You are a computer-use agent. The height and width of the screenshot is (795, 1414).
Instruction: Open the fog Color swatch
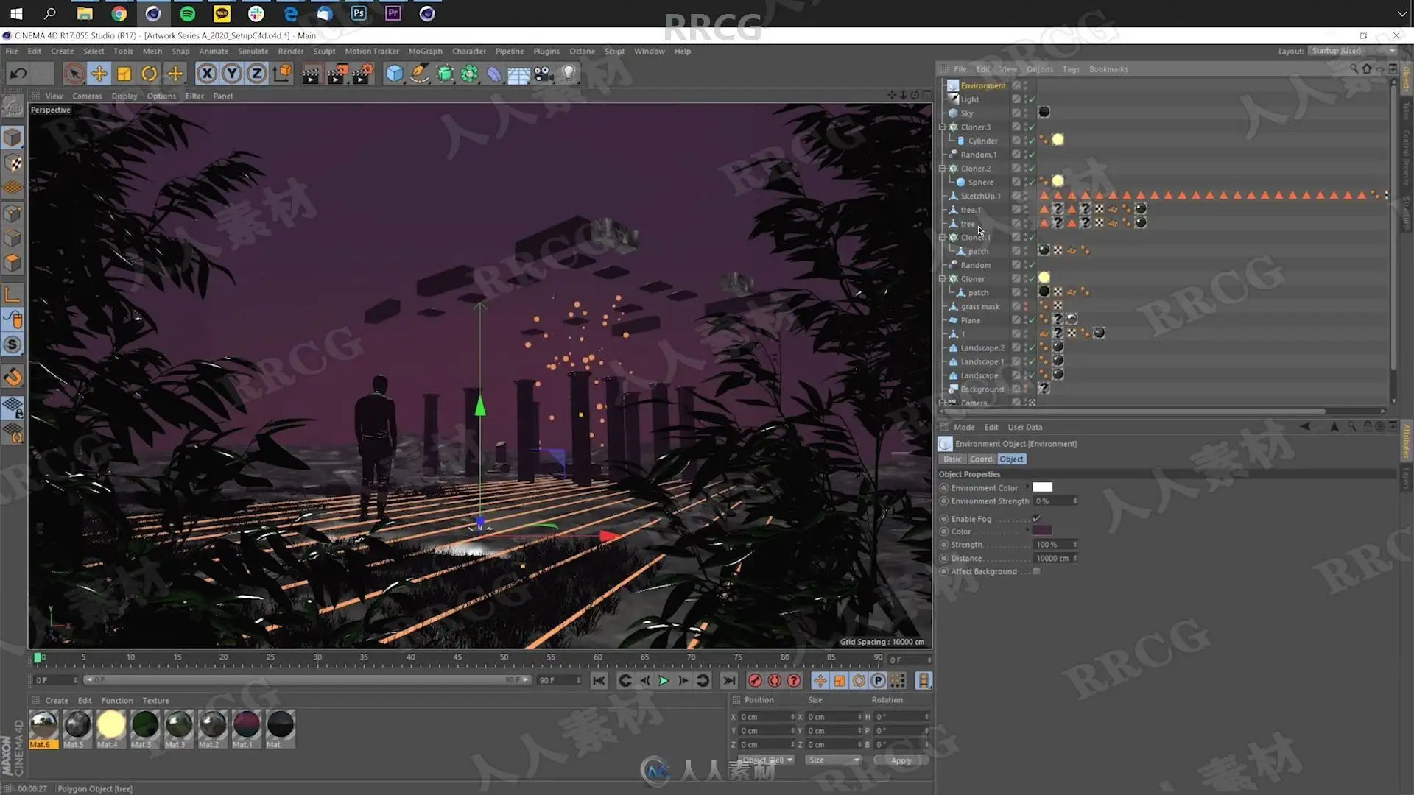click(x=1042, y=531)
